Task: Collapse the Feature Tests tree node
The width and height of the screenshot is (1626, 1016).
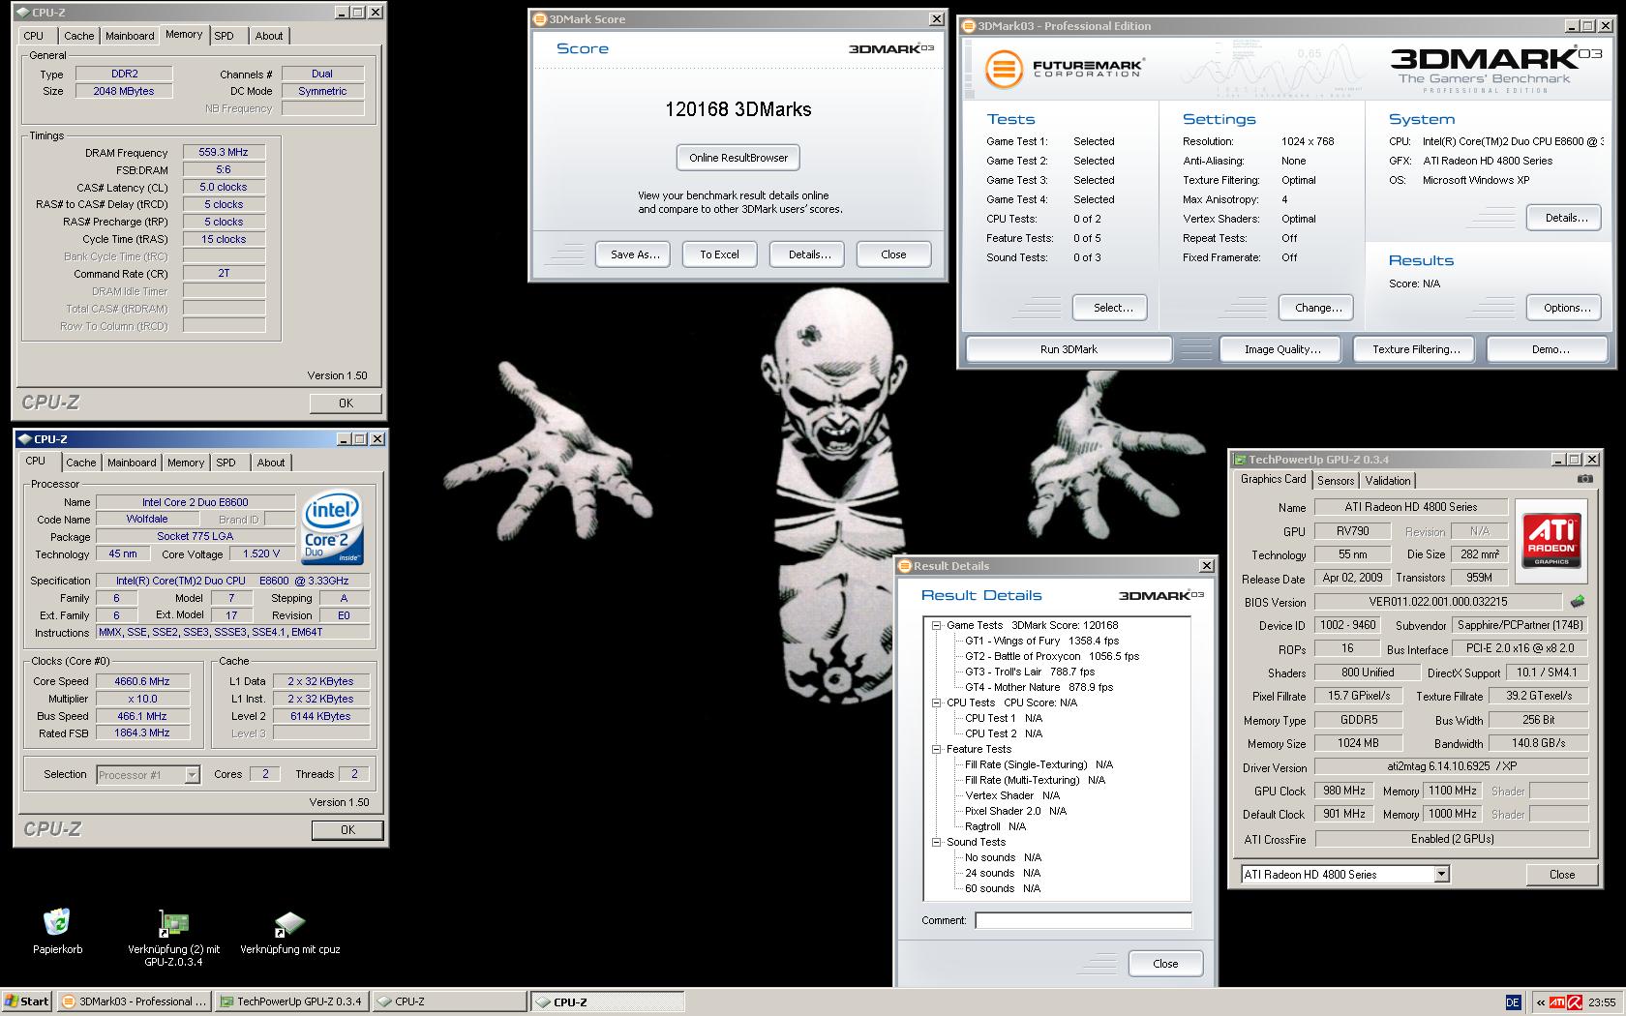Action: (936, 750)
